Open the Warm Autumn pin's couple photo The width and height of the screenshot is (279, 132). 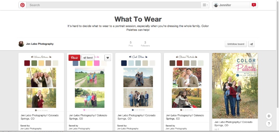pyautogui.click(x=41, y=98)
